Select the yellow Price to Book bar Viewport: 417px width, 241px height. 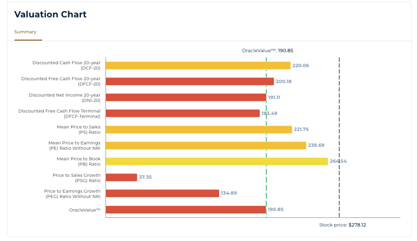(216, 161)
